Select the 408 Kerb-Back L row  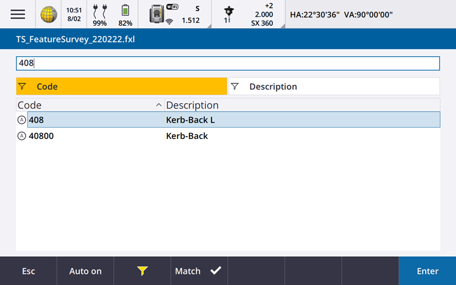tap(228, 120)
